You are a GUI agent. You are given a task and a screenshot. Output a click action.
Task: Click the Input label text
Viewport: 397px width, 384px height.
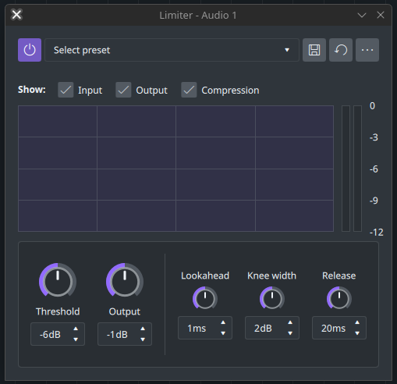[90, 91]
